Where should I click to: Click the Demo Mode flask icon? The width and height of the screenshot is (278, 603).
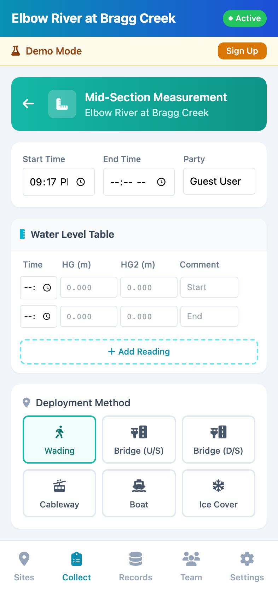pos(16,51)
